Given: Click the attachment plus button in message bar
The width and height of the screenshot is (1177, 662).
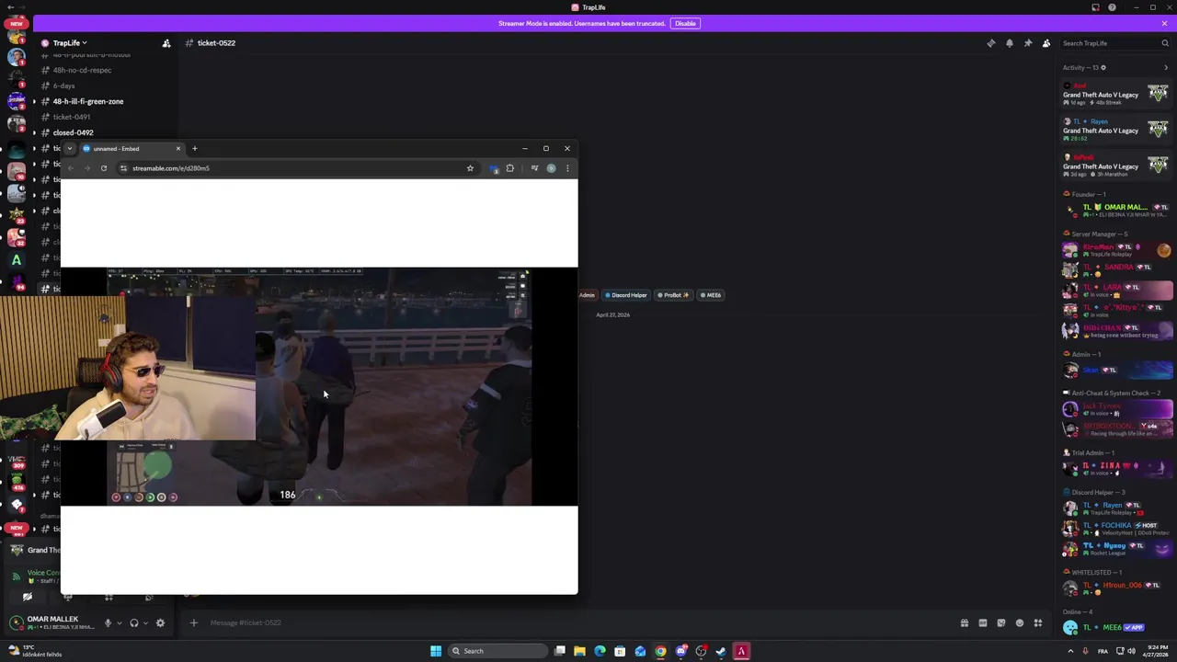Looking at the screenshot, I should point(193,623).
